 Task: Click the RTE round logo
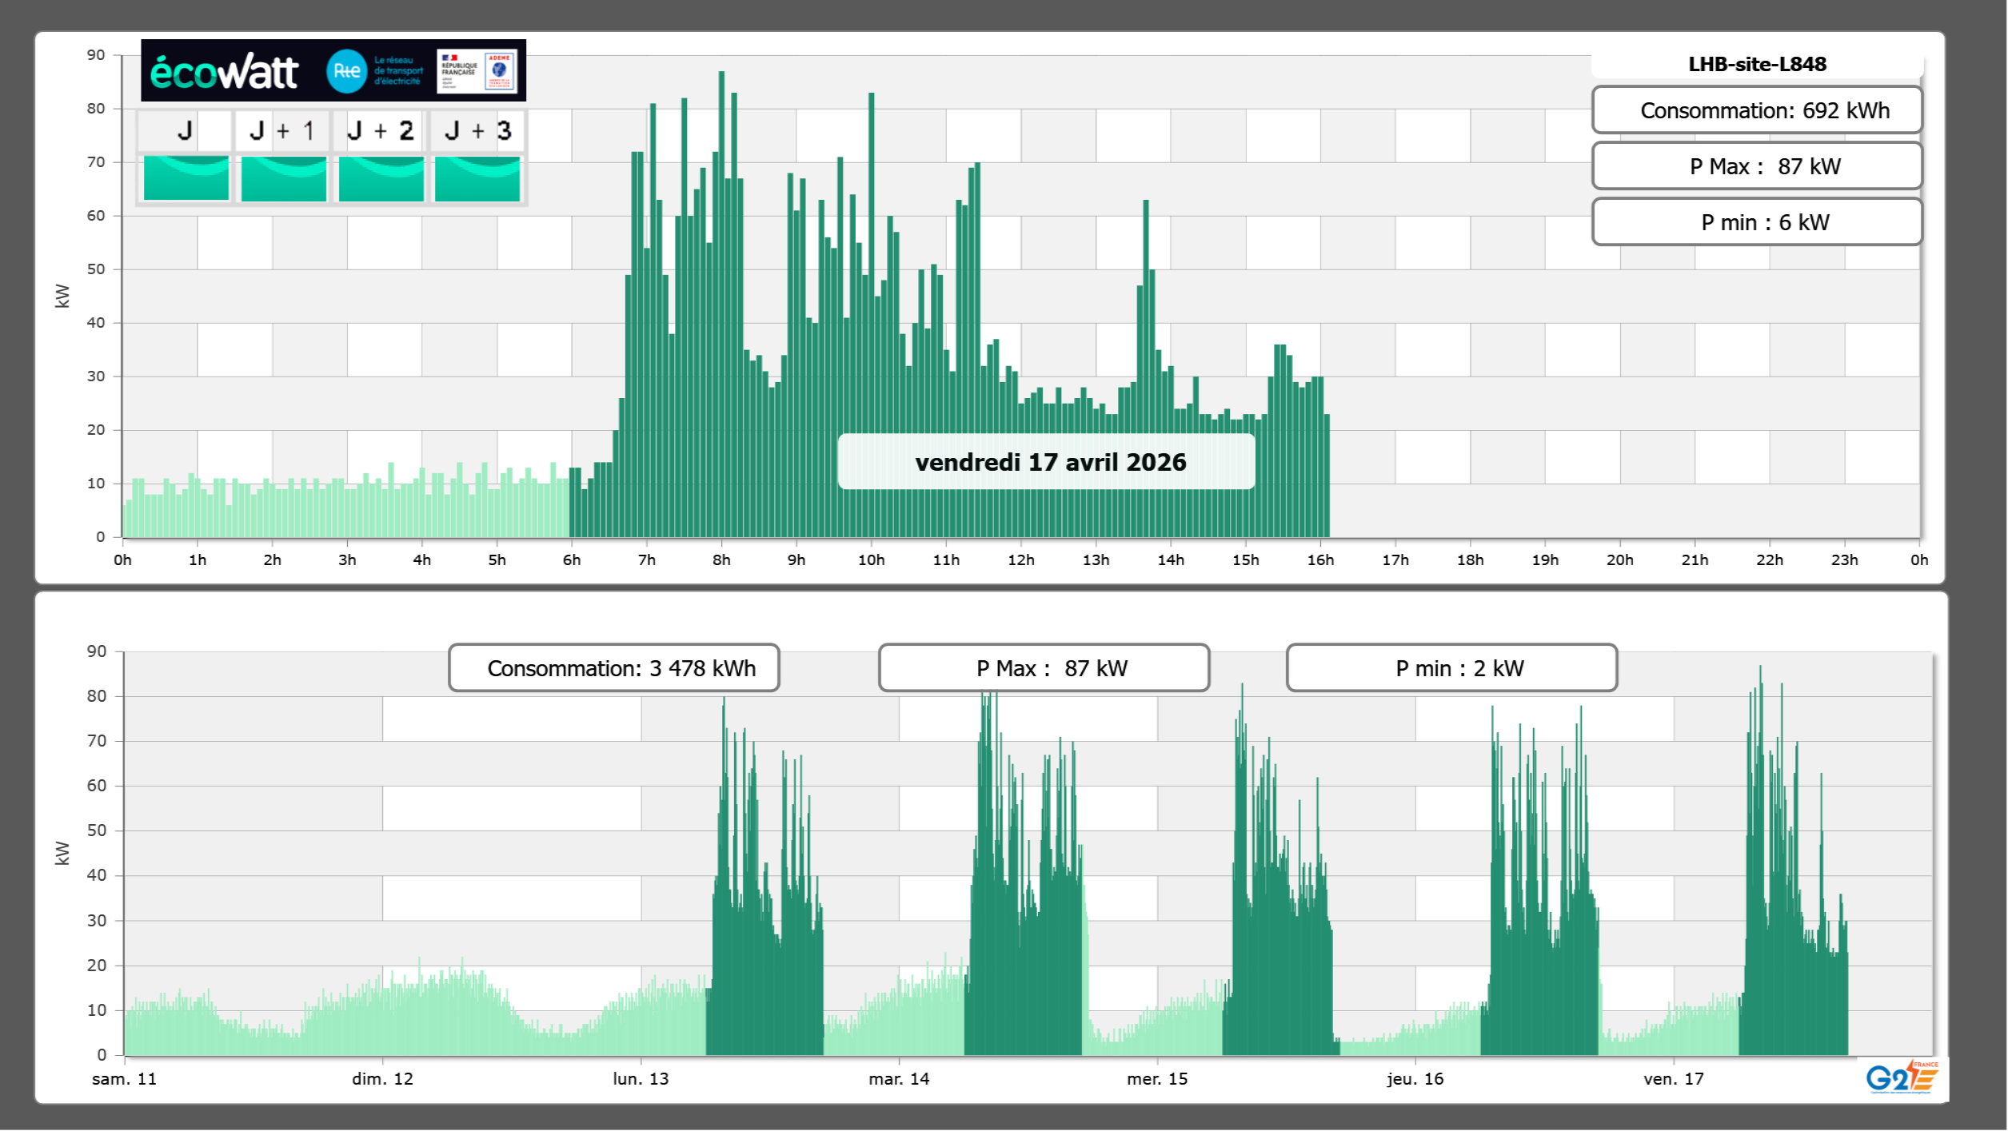click(346, 71)
